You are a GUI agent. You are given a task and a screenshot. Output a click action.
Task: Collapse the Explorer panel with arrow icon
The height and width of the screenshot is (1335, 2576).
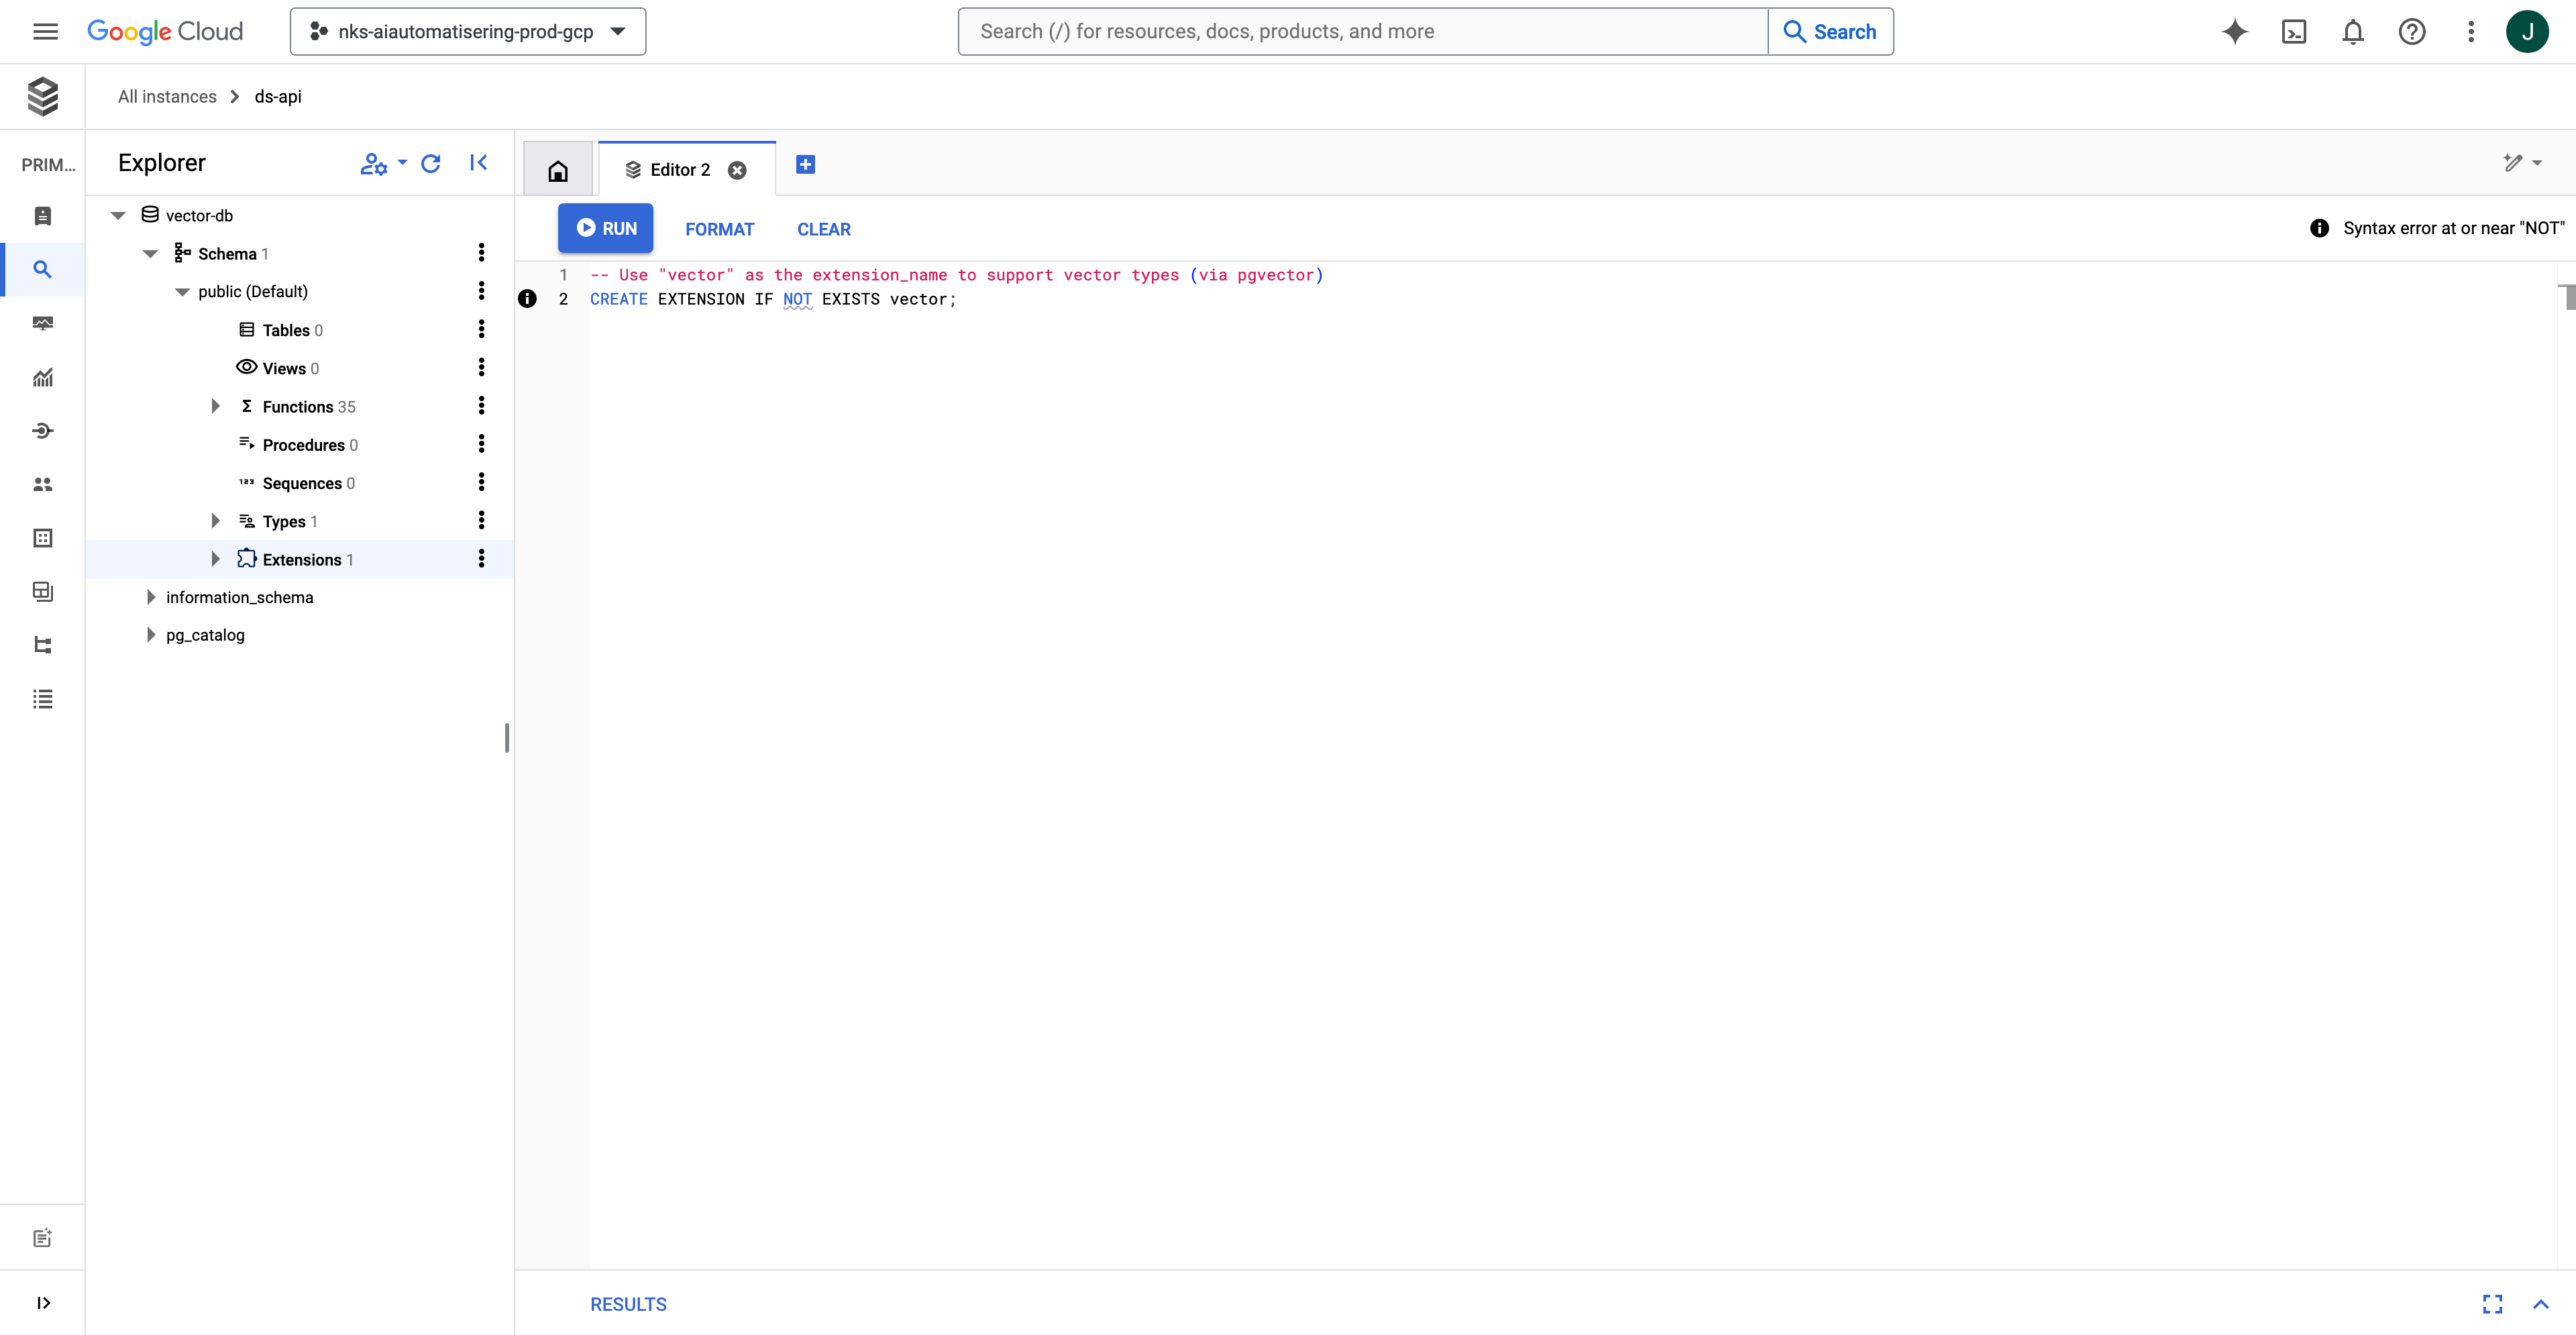[x=479, y=163]
